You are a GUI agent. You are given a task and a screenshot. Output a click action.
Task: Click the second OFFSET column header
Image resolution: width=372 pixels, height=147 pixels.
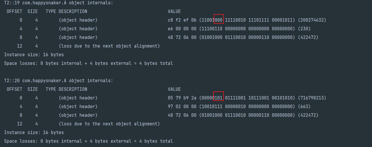pyautogui.click(x=14, y=89)
